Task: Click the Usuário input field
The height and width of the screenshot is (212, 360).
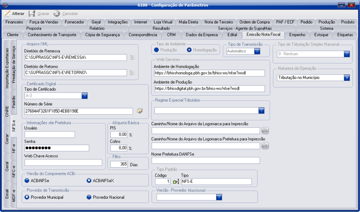Action: 49,135
